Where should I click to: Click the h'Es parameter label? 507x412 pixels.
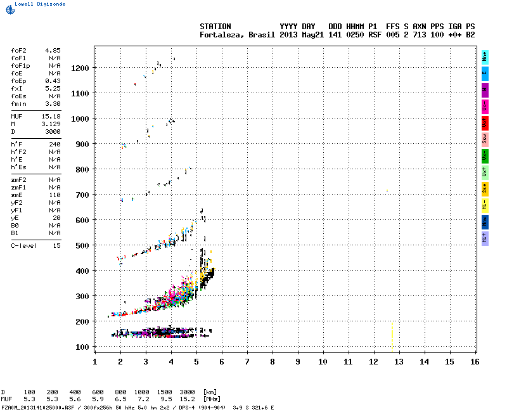pos(18,167)
